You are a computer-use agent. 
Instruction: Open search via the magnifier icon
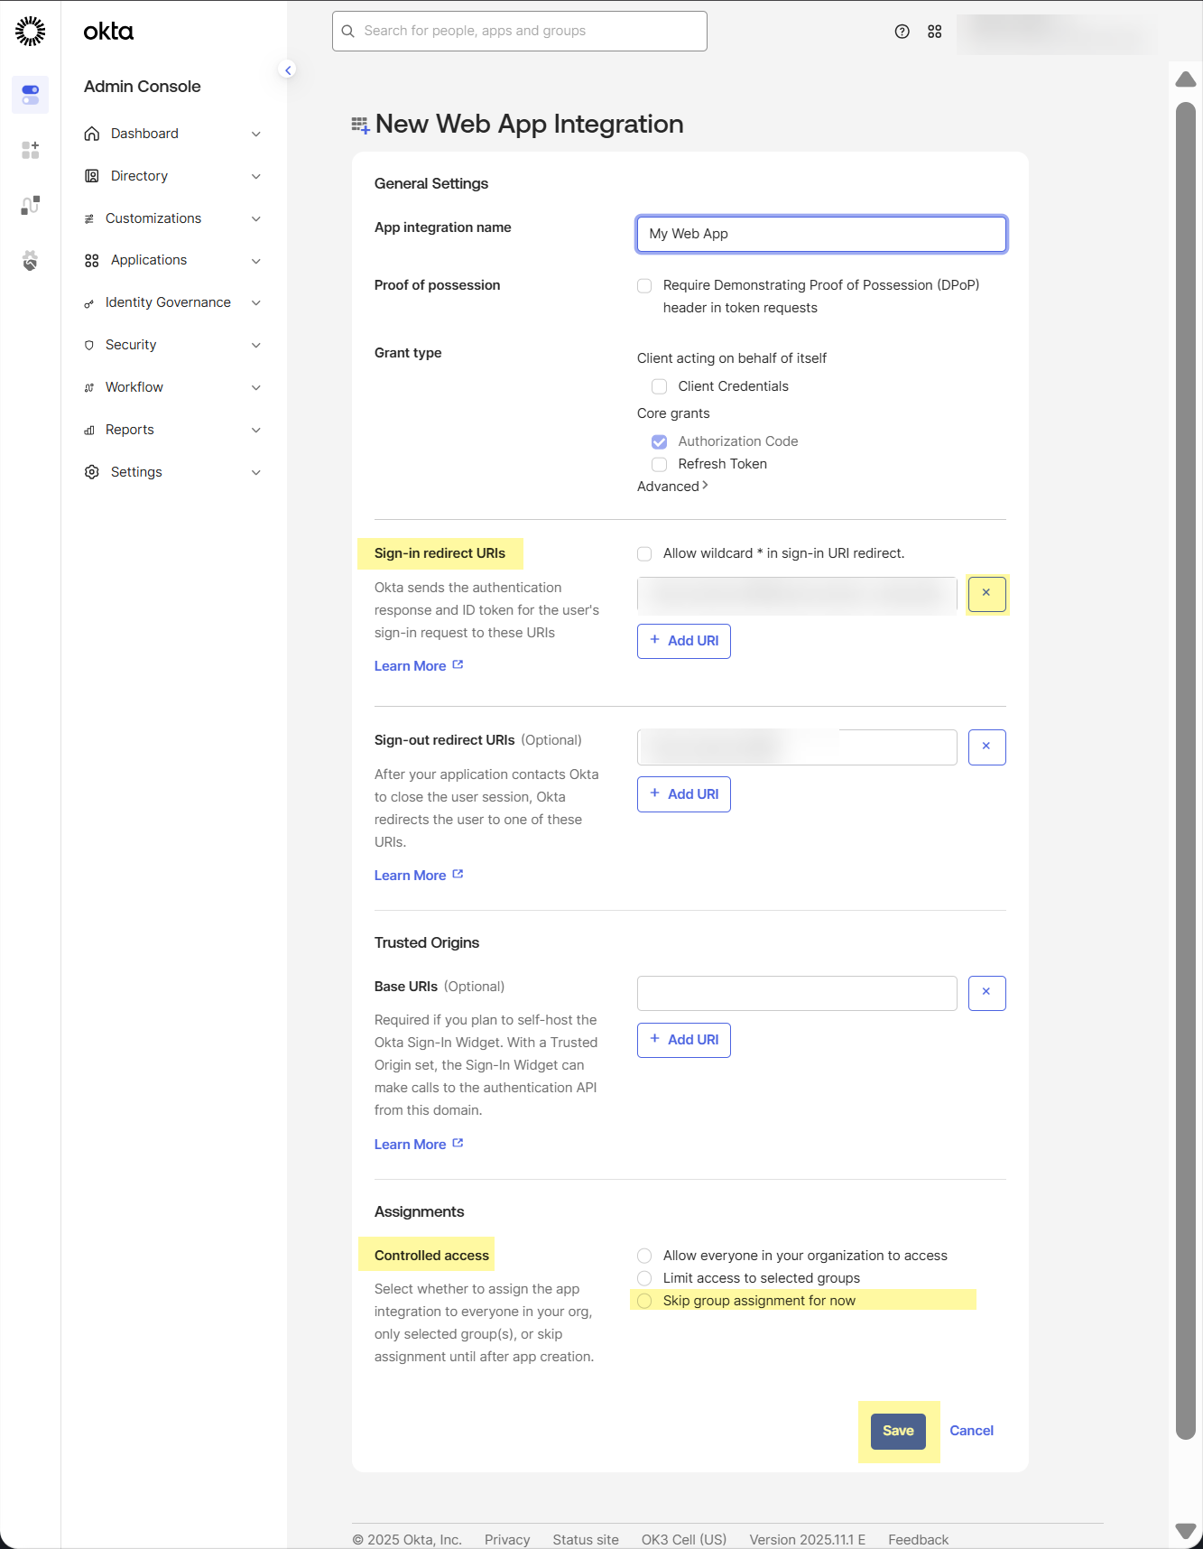(348, 32)
